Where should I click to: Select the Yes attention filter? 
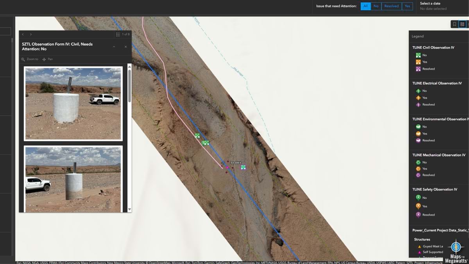coord(407,6)
